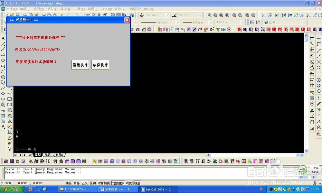The image size is (322, 193).
Task: Open the 绘图 menu
Action: (93, 9)
